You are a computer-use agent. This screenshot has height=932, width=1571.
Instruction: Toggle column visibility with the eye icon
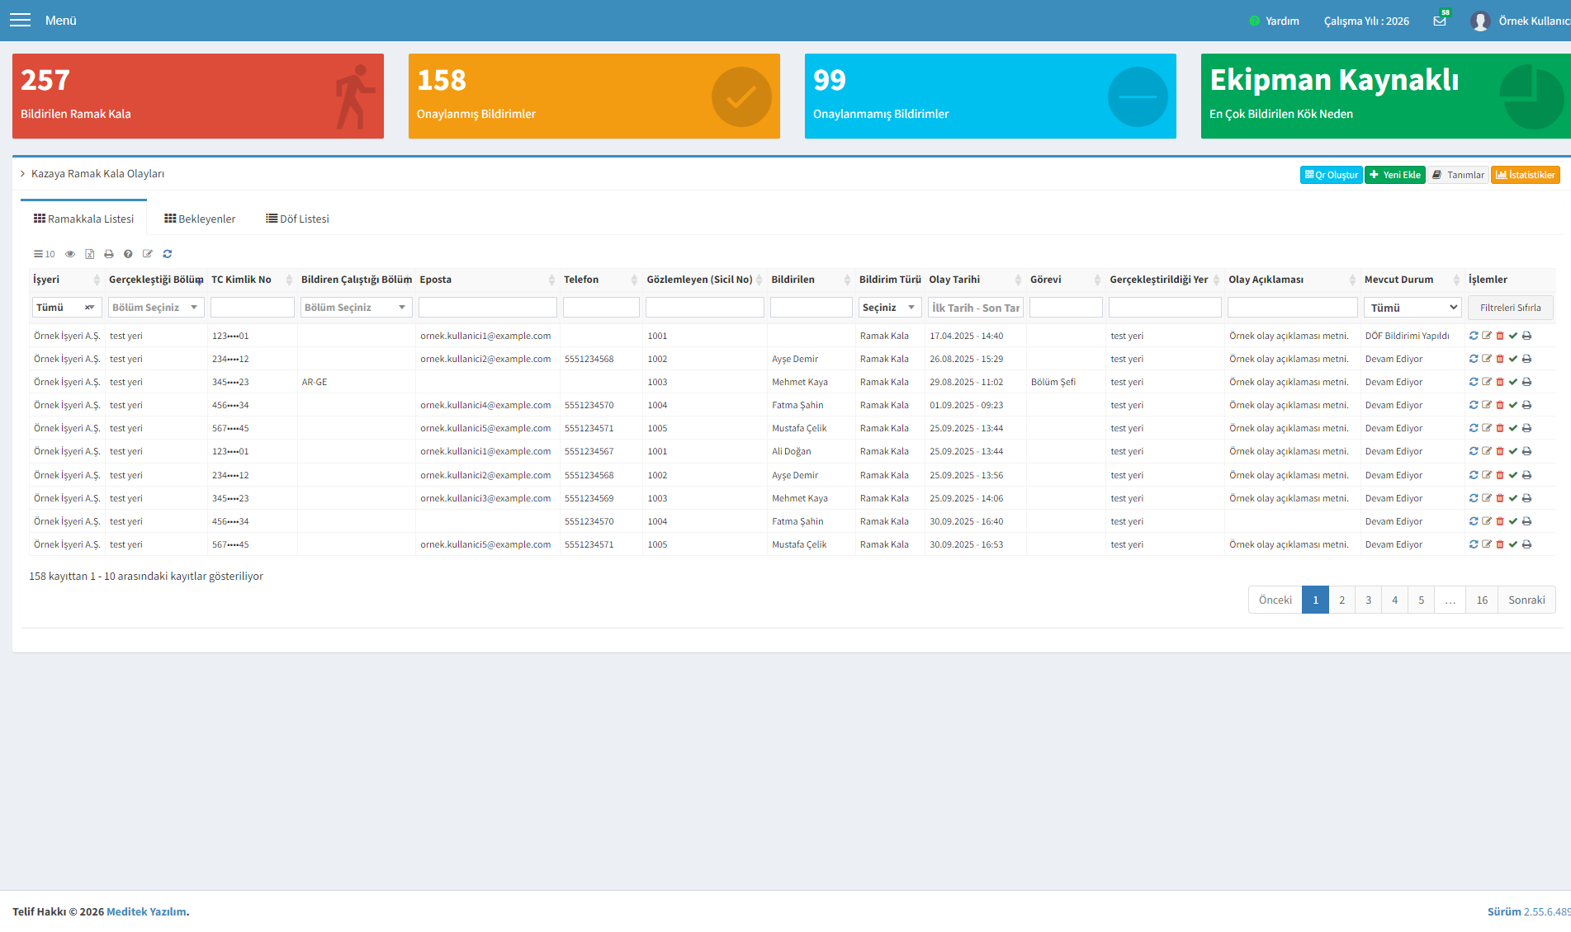(x=70, y=254)
